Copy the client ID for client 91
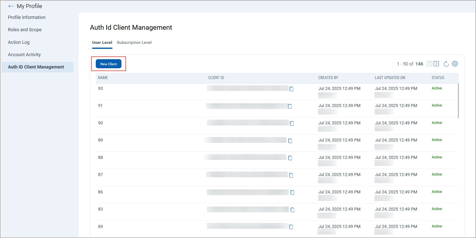The height and width of the screenshot is (238, 476). click(290, 106)
